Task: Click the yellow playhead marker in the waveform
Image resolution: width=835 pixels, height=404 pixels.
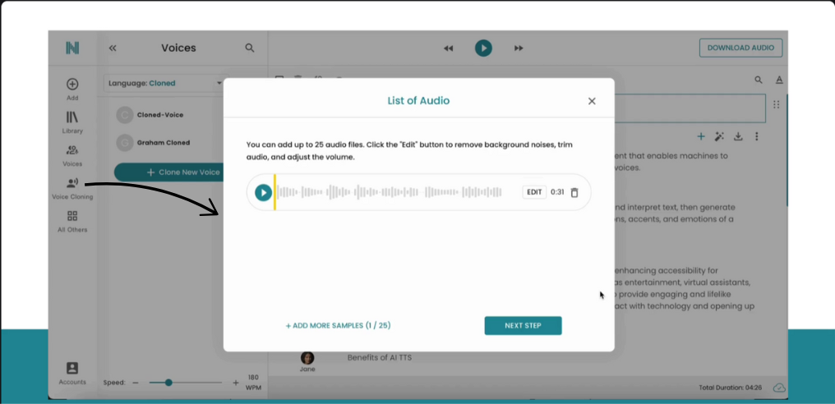Action: tap(274, 192)
